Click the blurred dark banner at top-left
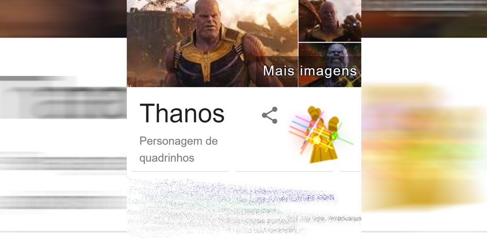 64,19
